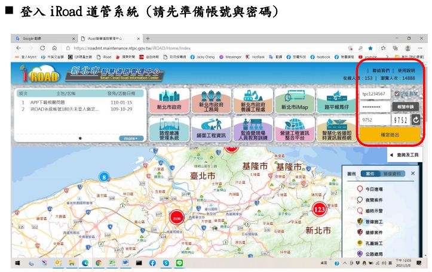Open the 營建工程資訊整合平台 tile
The height and width of the screenshot is (272, 432).
pos(295,129)
